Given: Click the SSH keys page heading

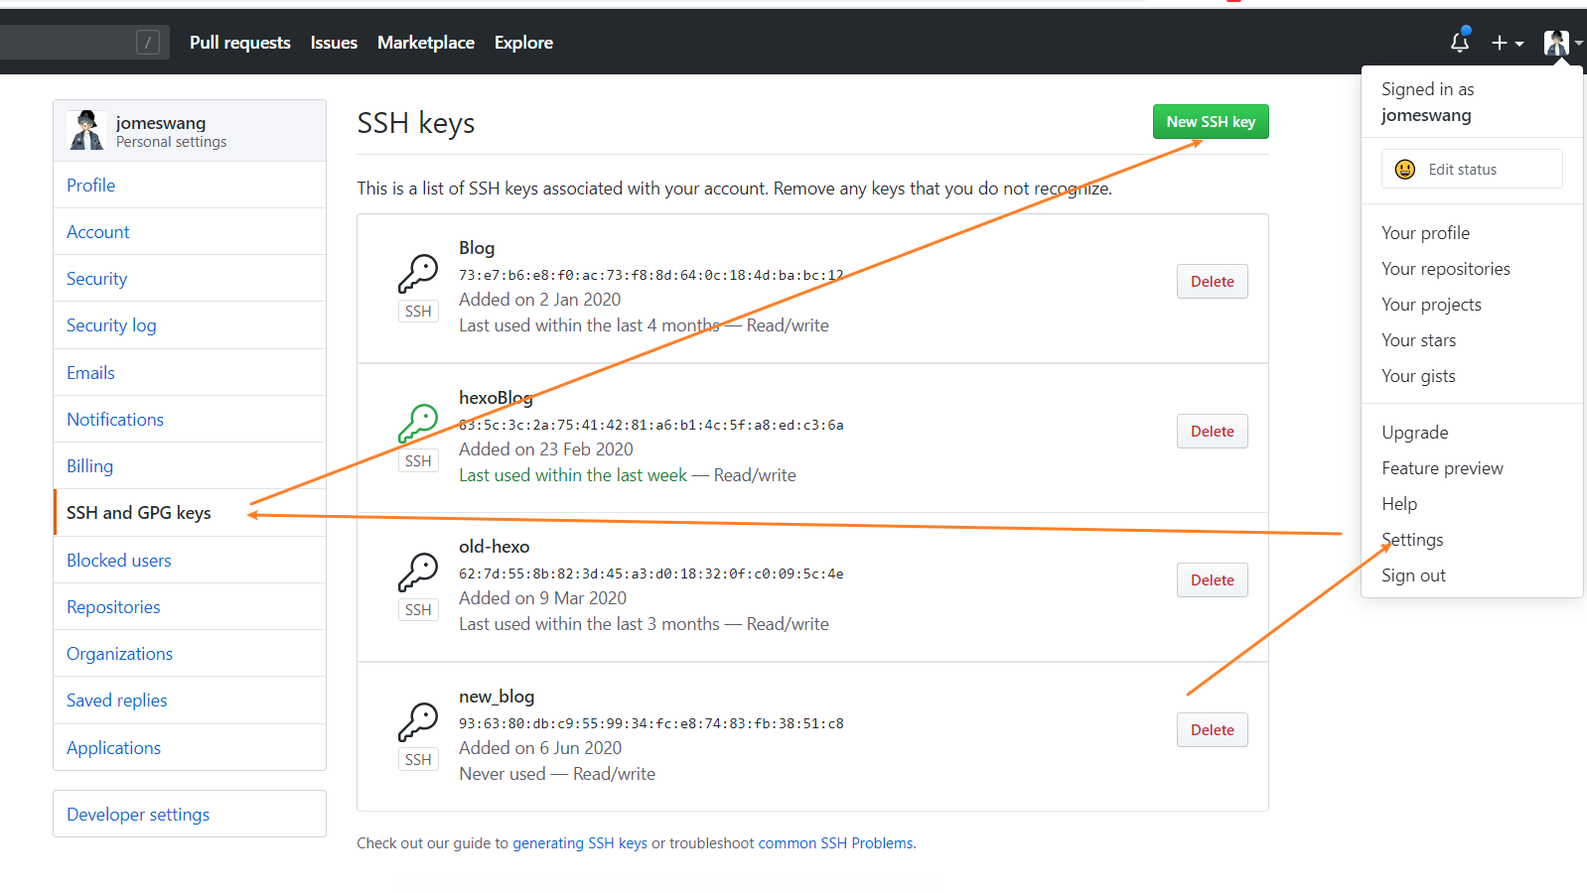Looking at the screenshot, I should [x=416, y=123].
